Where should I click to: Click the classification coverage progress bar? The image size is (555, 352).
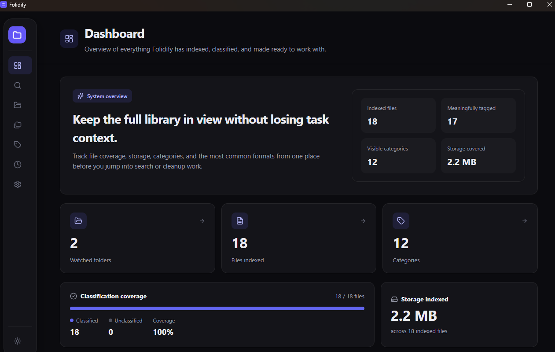coord(217,308)
